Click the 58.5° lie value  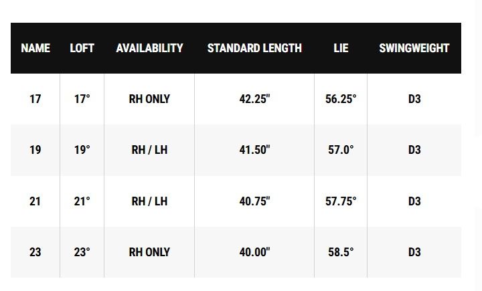coord(341,252)
